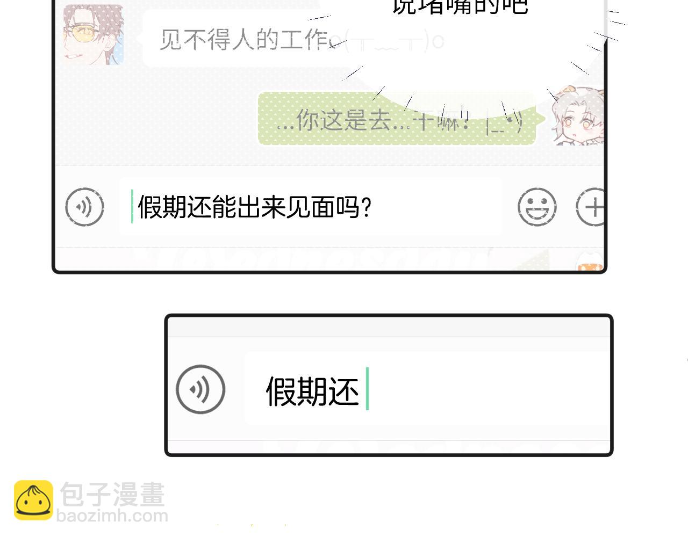
Task: Open the glasses man's avatar profile
Action: pyautogui.click(x=94, y=34)
